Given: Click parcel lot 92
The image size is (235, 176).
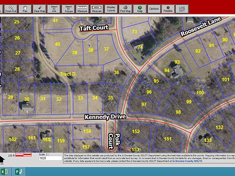Looking at the screenshot, I should 198,51.
